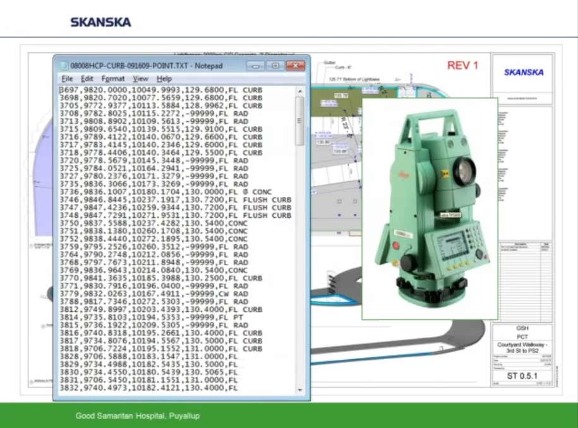Screen dimensions: 578x428
Task: Open the Format menu in Notepad
Action: point(113,79)
